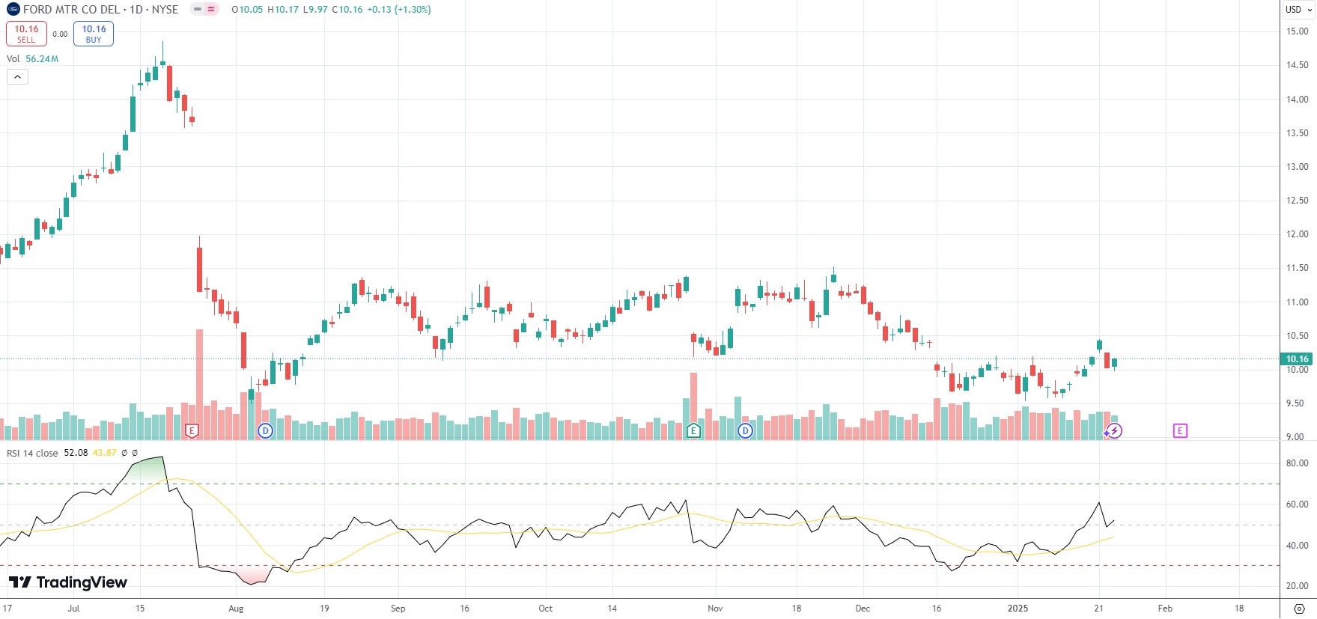Click the green earnings marker near November

coord(693,430)
